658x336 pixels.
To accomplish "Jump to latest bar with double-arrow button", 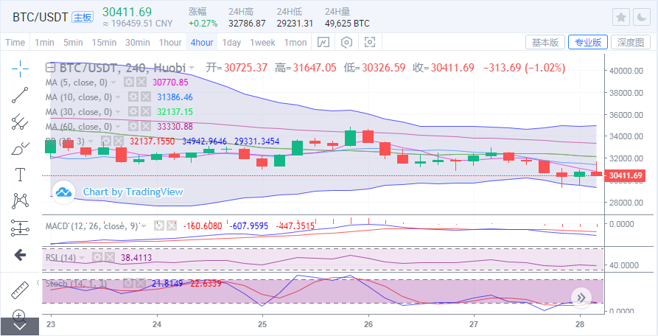I will (581, 298).
